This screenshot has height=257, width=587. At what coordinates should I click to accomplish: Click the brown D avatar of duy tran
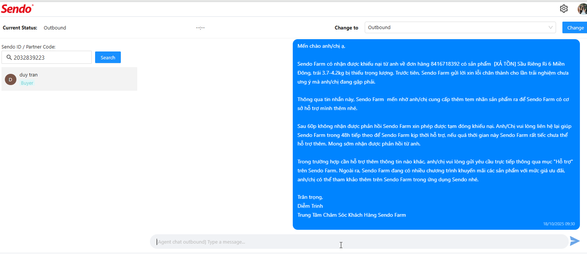coord(10,79)
